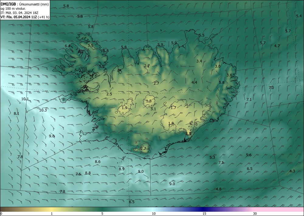Click the 1.7 value on the large glacier
This screenshot has height=216, width=304.
173,108
